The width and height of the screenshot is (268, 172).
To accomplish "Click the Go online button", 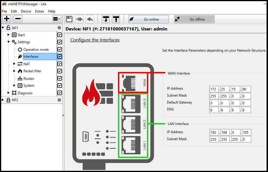I will pos(149,19).
